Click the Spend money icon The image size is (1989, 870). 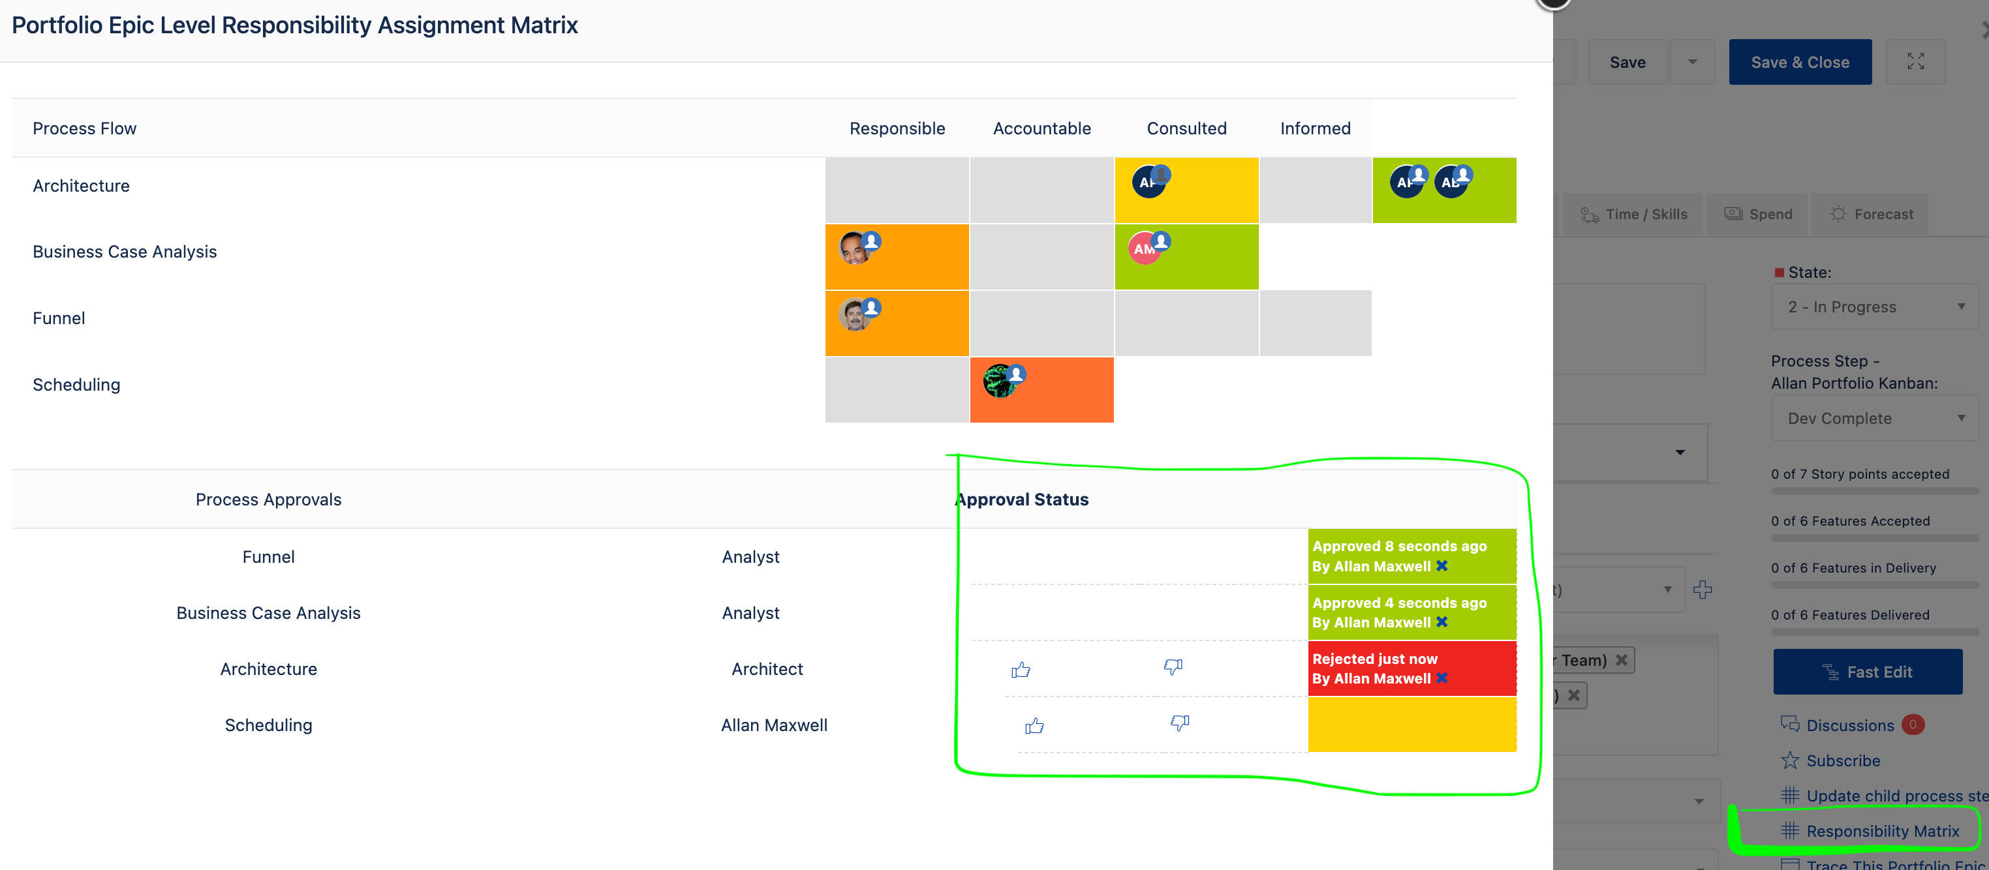(1732, 214)
